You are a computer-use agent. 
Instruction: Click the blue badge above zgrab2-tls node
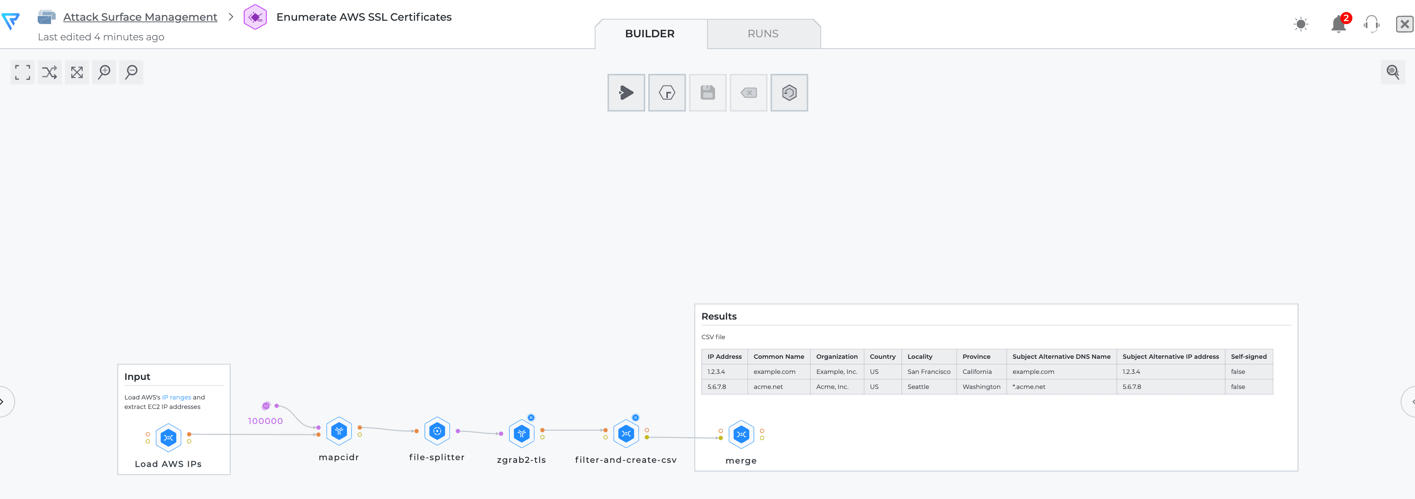point(531,417)
